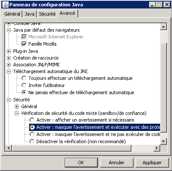Click the vertical scrollbar up arrow
The image size is (172, 171).
click(164, 27)
